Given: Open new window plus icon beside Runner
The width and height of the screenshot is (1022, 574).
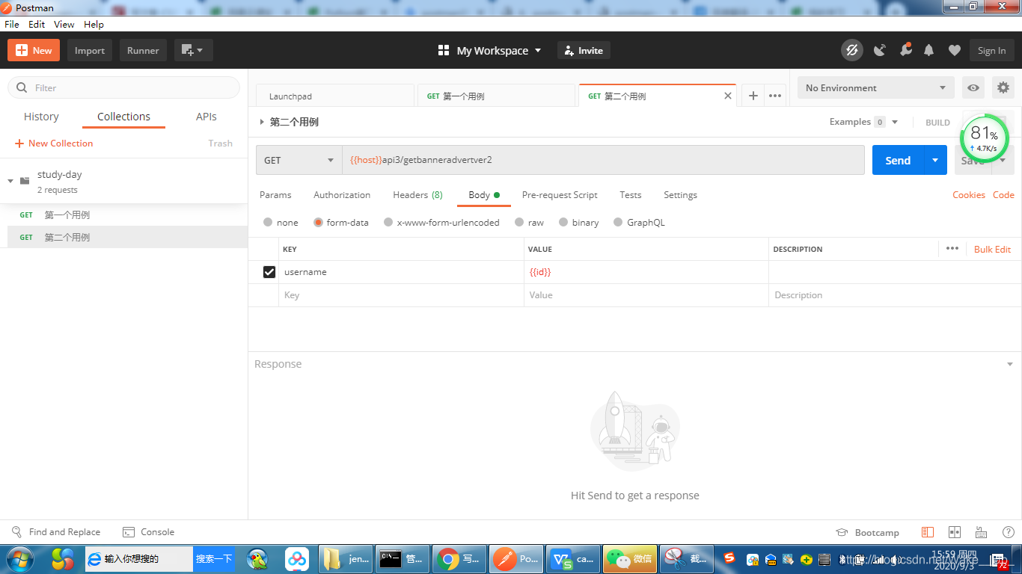Looking at the screenshot, I should pos(194,50).
